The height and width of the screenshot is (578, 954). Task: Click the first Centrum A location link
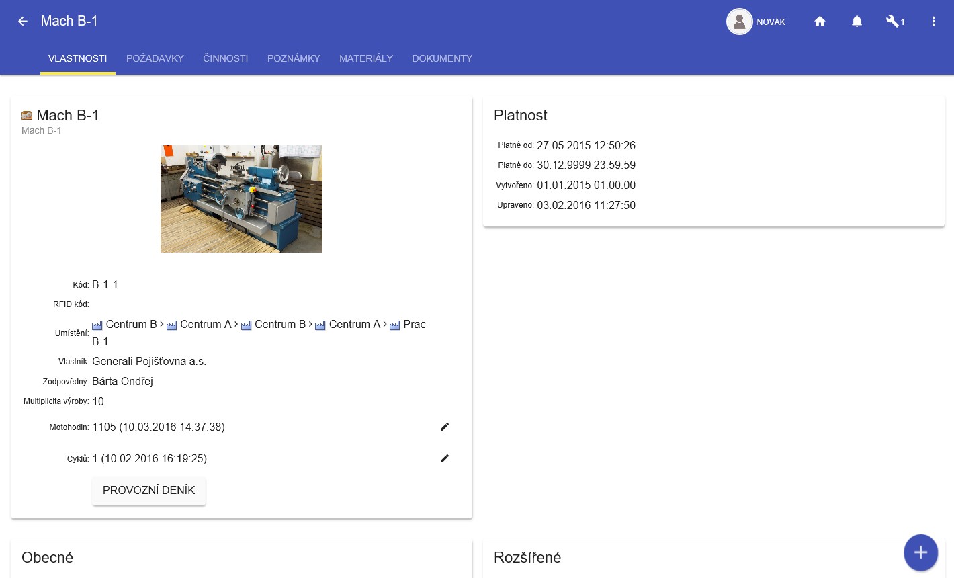click(x=206, y=325)
